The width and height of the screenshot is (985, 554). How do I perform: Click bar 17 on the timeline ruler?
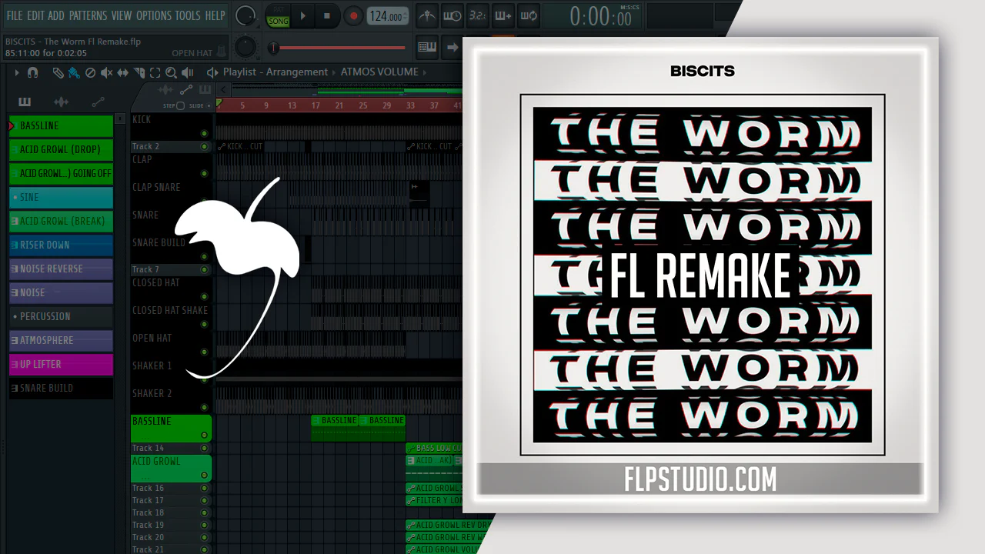(316, 105)
